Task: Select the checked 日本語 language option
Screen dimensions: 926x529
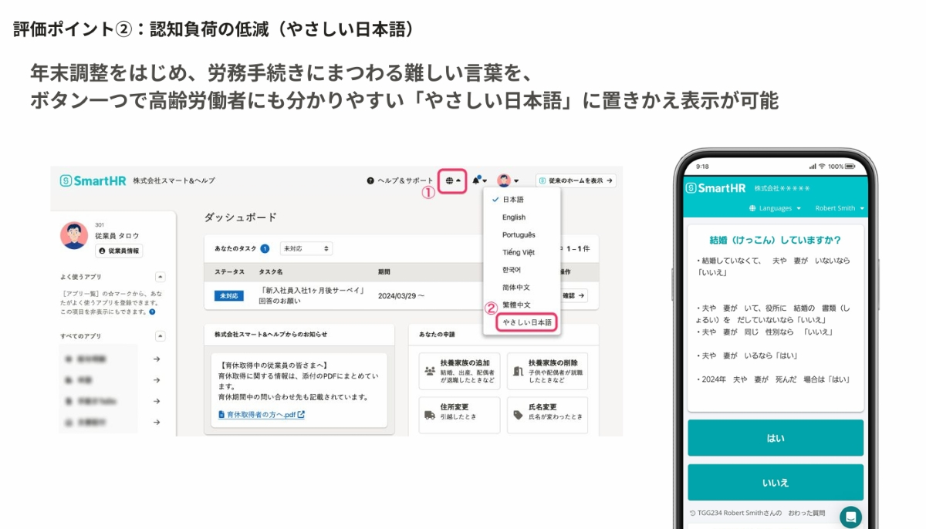Action: tap(512, 200)
